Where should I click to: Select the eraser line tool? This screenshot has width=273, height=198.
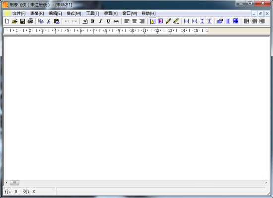point(176,21)
